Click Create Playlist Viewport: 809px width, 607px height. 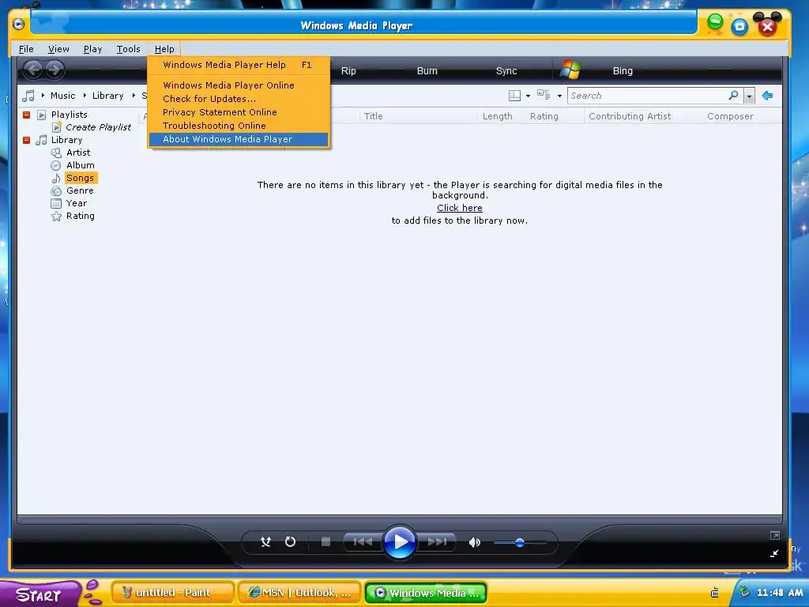(98, 127)
